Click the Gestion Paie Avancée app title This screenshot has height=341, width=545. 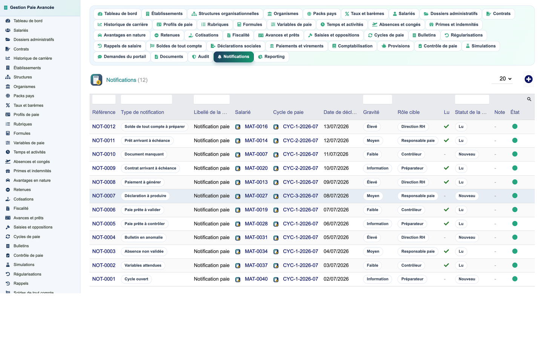point(32,8)
